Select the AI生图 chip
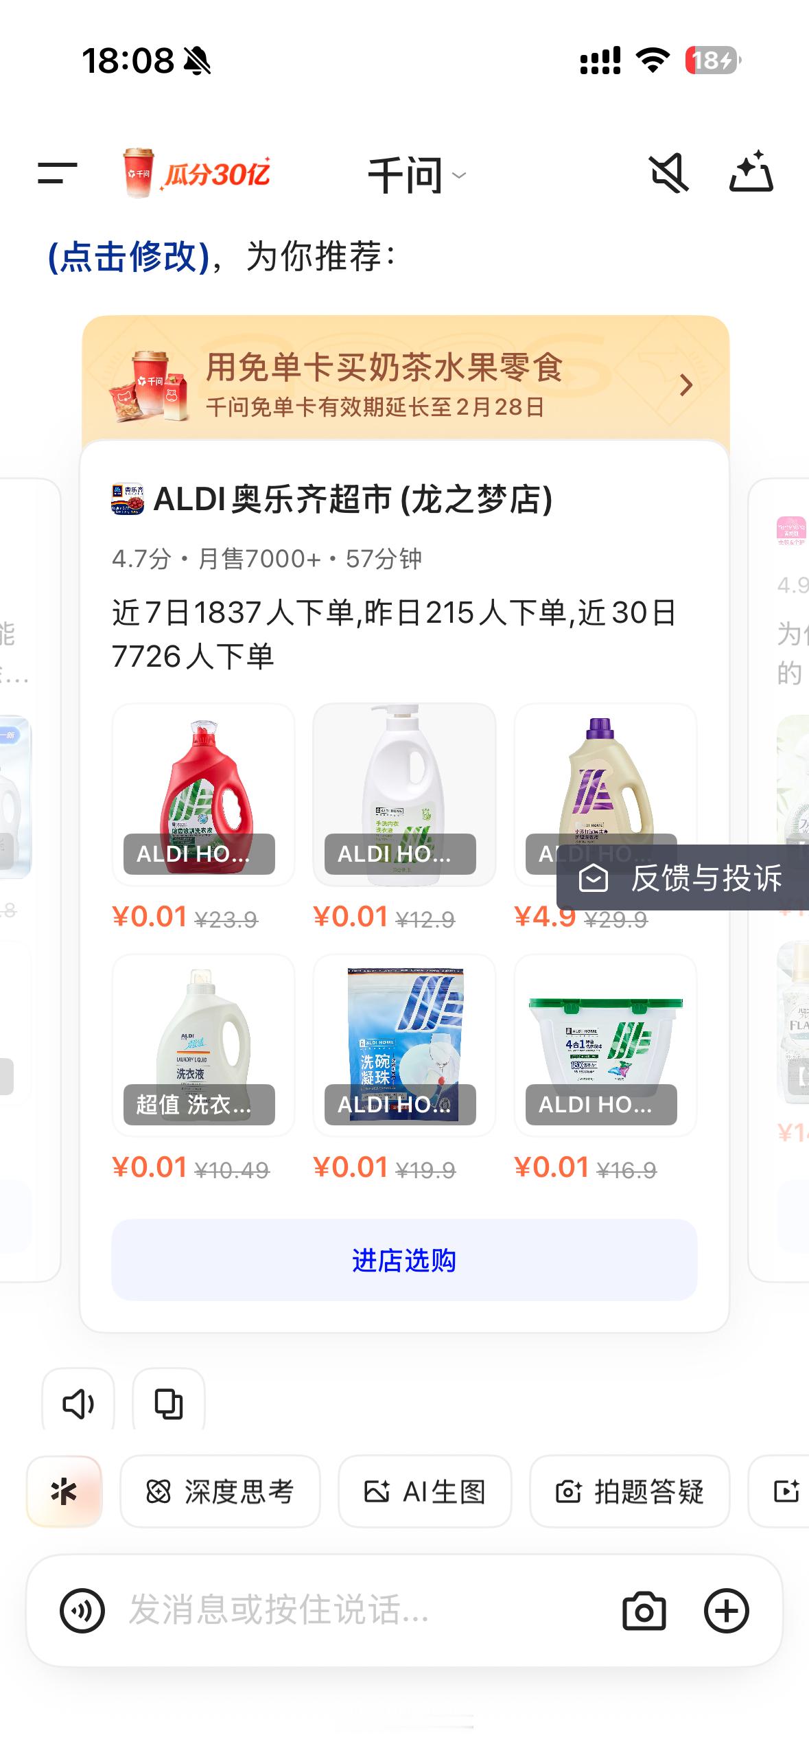Viewport: 809px width, 1755px height. [x=425, y=1491]
